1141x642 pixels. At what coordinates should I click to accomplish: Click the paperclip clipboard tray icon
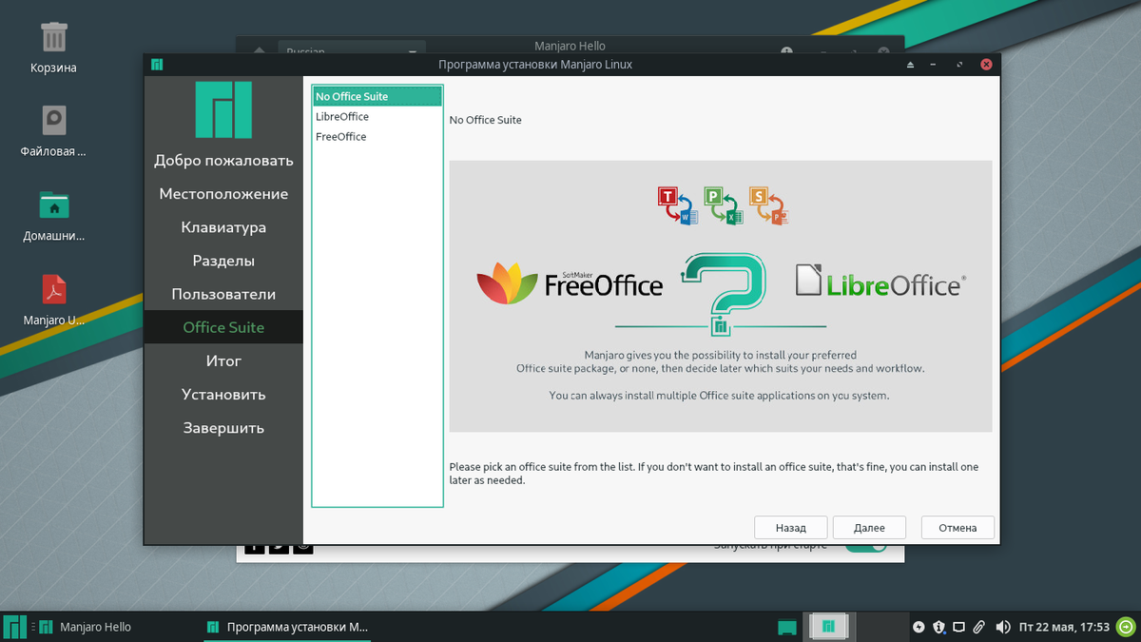(x=978, y=627)
